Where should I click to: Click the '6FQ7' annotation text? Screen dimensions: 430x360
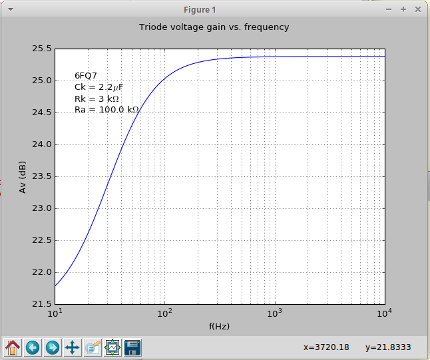86,76
